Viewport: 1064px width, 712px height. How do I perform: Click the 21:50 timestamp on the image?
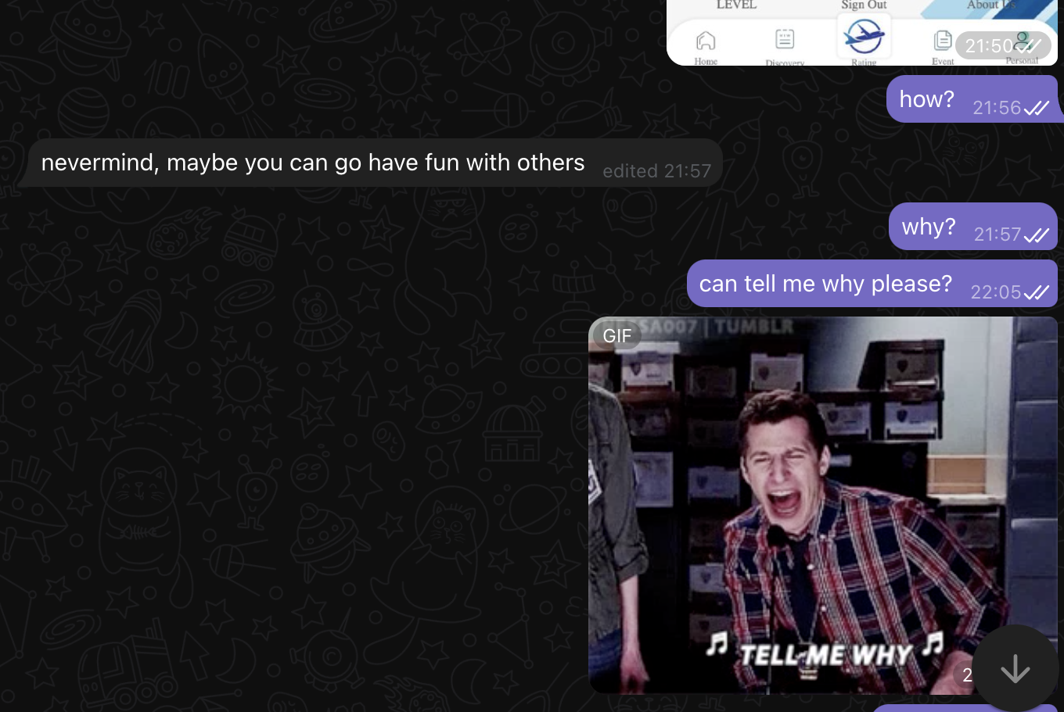[x=989, y=46]
